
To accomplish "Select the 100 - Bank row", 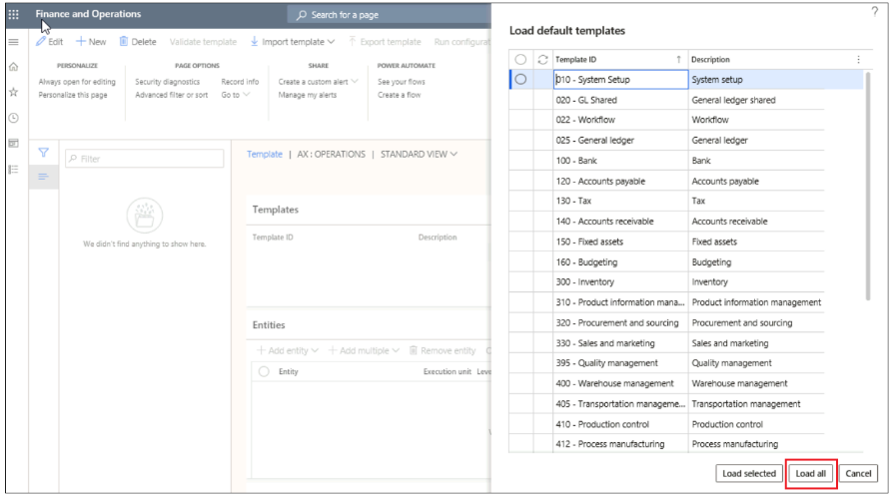I will click(x=666, y=161).
